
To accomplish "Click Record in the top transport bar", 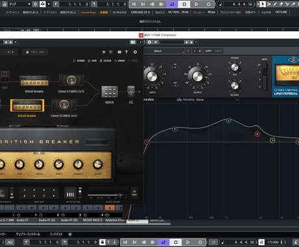I will point(209,4).
